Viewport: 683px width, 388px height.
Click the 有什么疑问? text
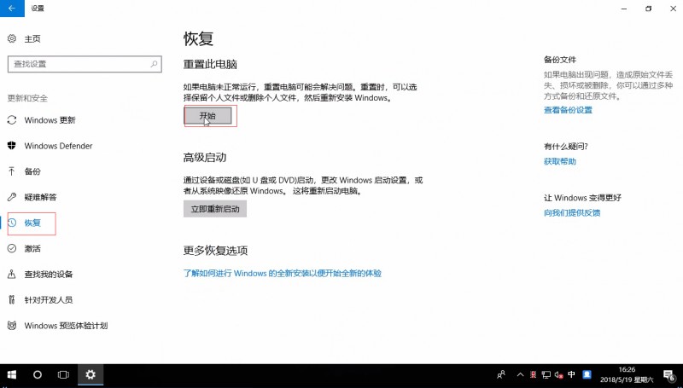coord(566,147)
